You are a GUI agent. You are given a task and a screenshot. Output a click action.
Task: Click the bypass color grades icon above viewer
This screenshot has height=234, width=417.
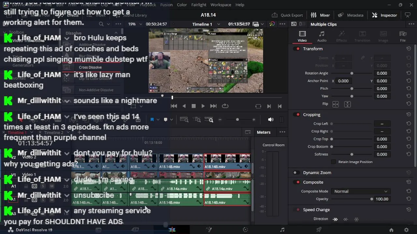272,24
